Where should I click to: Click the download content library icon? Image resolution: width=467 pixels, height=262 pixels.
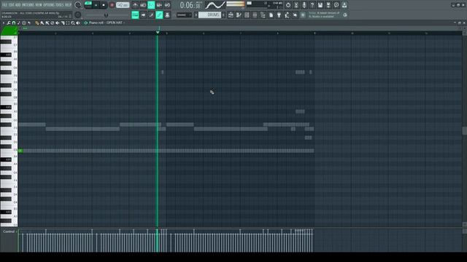tap(344, 5)
